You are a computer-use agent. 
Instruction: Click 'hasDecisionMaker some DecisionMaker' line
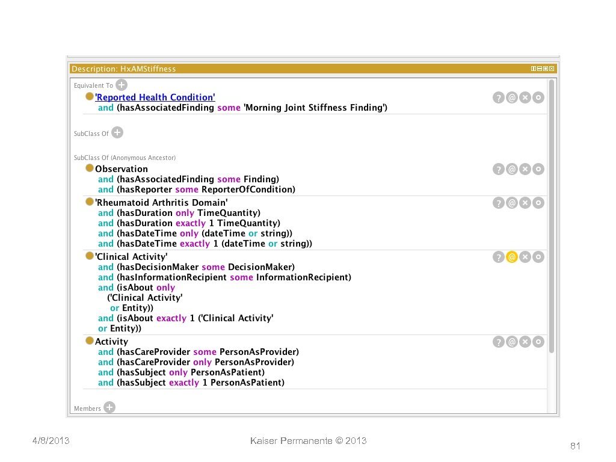pos(197,267)
